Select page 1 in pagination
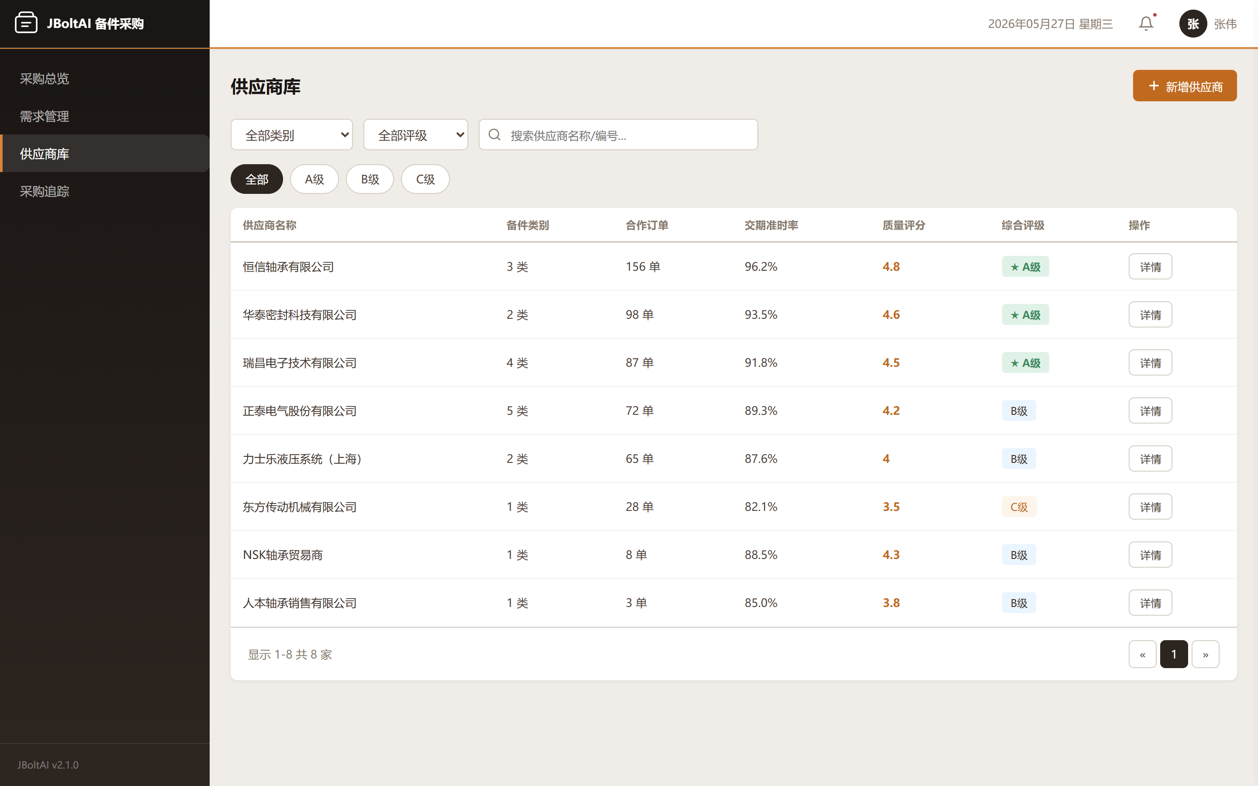The image size is (1258, 786). [1174, 654]
